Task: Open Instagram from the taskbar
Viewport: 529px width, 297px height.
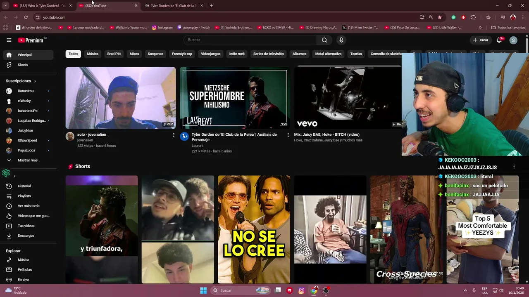Action: [x=302, y=290]
